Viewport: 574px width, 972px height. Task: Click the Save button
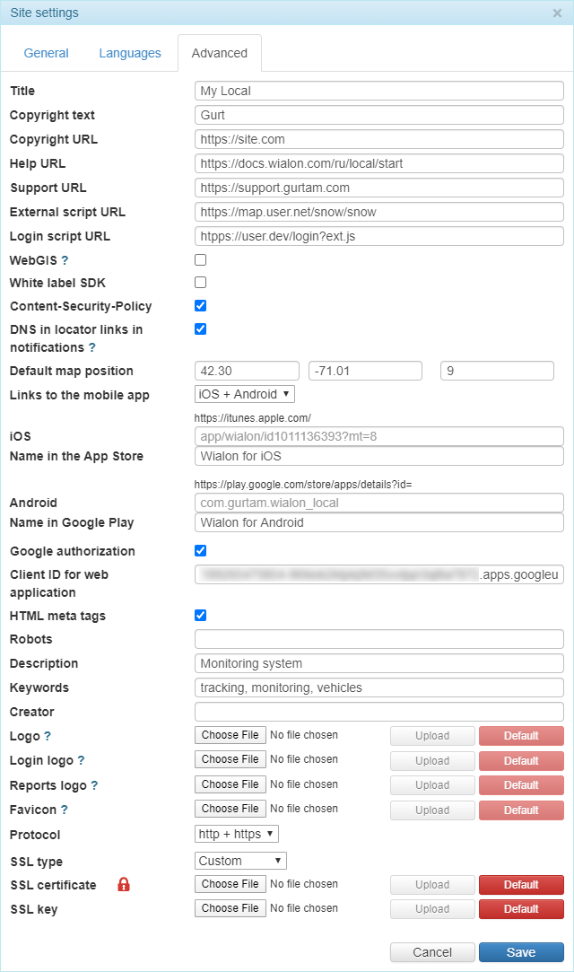(521, 952)
